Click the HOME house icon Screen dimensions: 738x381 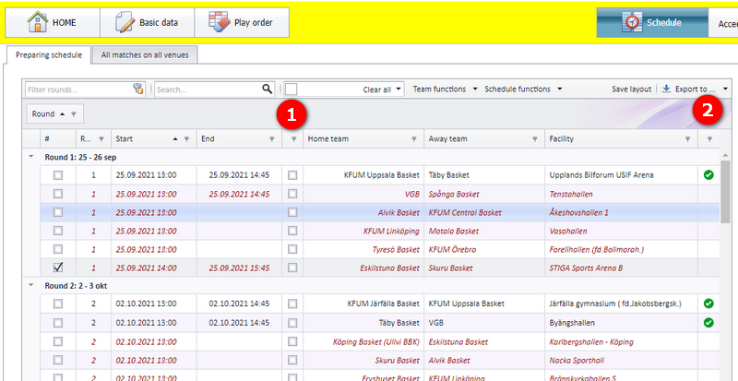tap(37, 21)
